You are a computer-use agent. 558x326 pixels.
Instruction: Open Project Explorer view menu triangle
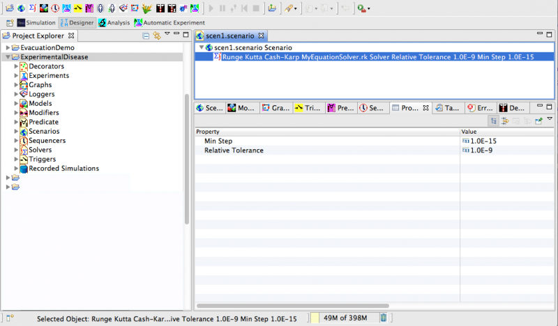(167, 33)
